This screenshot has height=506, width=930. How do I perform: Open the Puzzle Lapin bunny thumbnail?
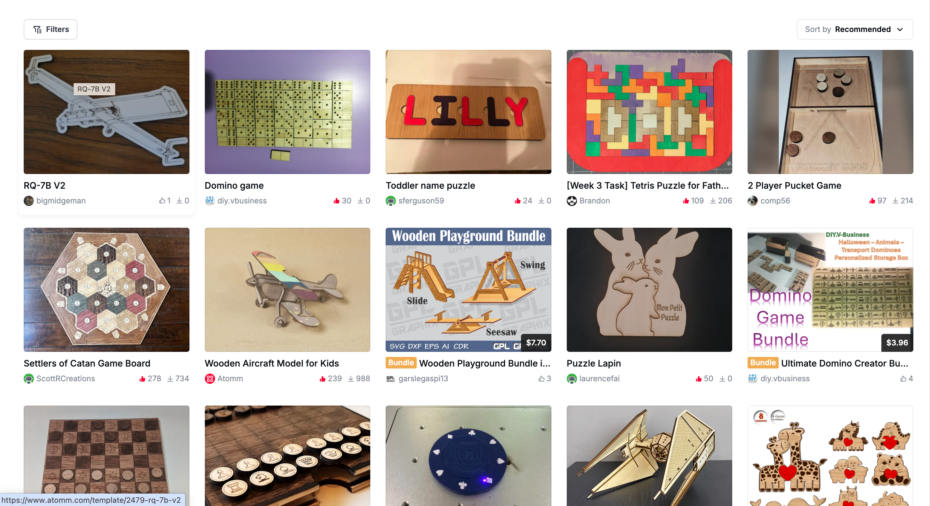pos(649,290)
